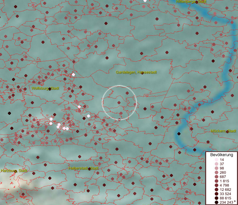238x205 pixels.
Task: Click the legend value "234 243"
Action: [226, 202]
